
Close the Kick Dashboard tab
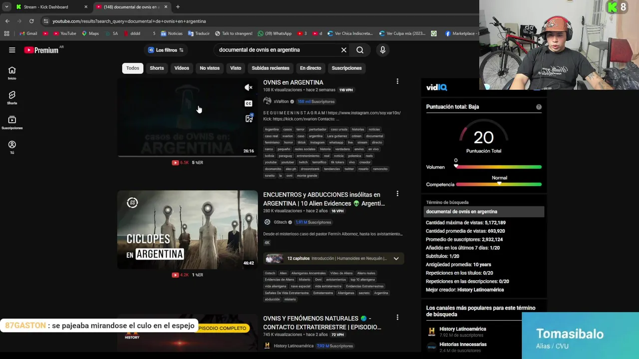pyautogui.click(x=86, y=7)
